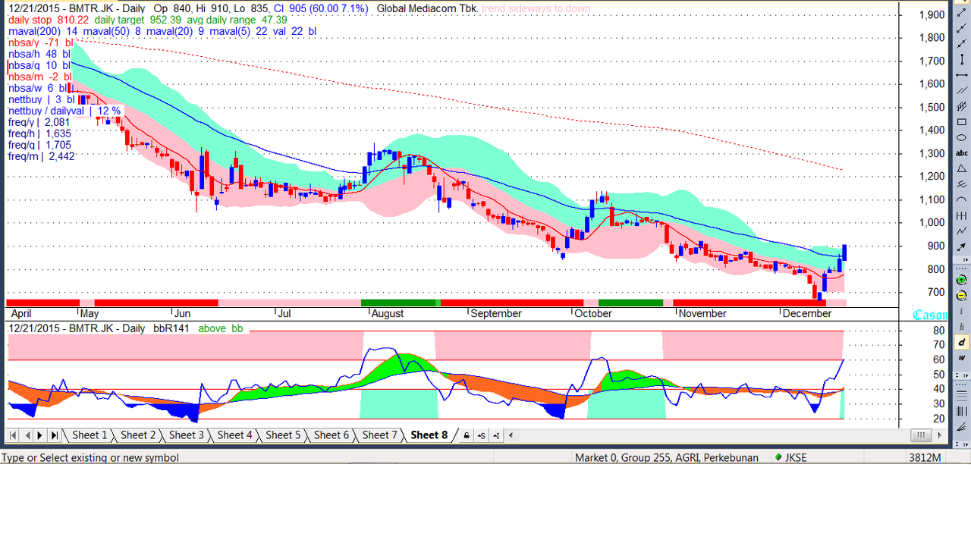The height and width of the screenshot is (546, 971).
Task: Select the ellipse drawing tool
Action: click(961, 137)
